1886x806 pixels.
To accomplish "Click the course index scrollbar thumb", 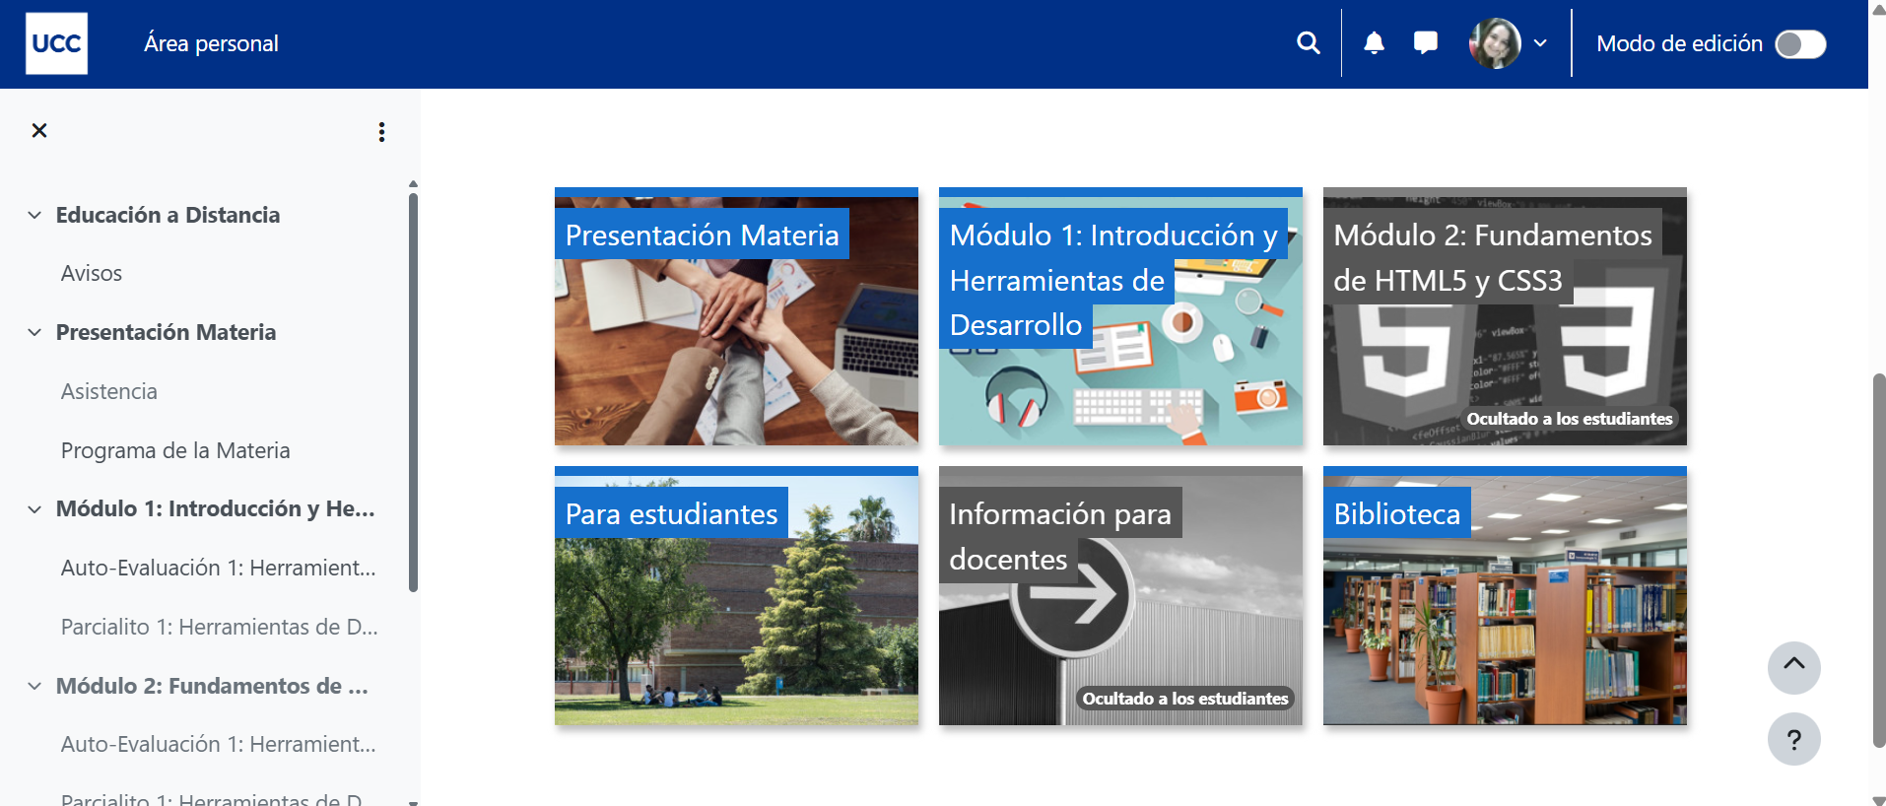I will (413, 392).
